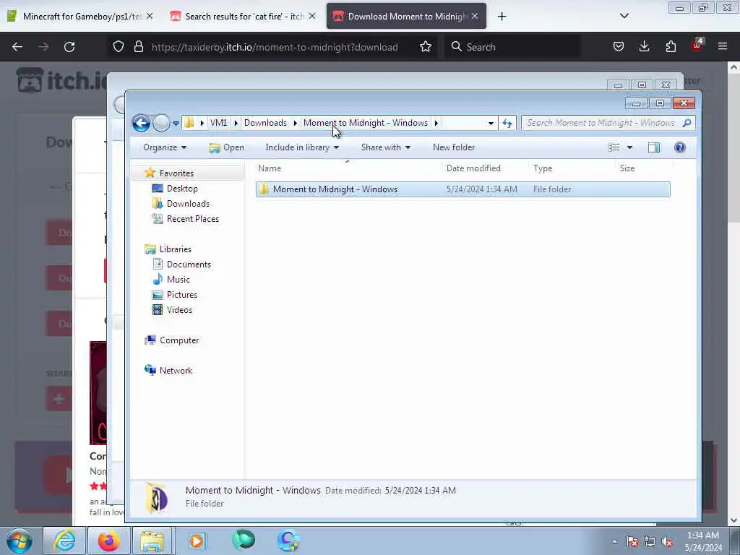Open the address bar history dropdown

(x=491, y=123)
